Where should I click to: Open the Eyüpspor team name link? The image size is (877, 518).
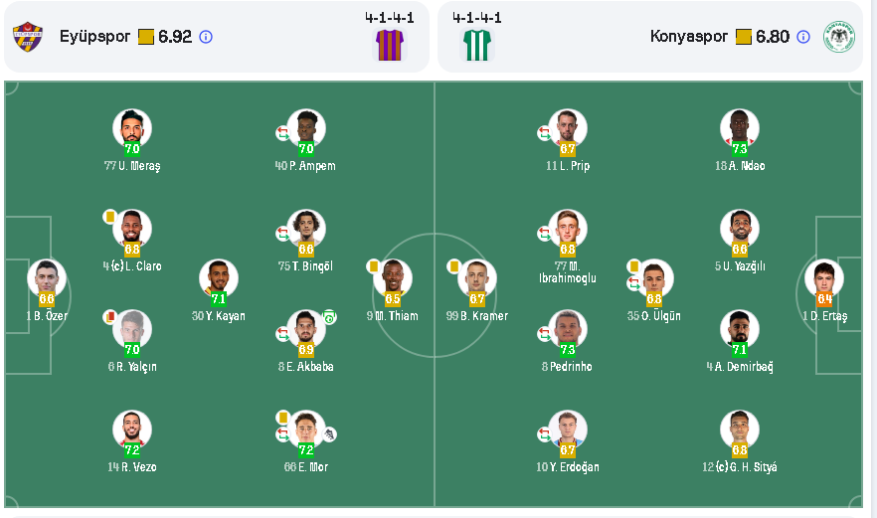click(x=94, y=37)
